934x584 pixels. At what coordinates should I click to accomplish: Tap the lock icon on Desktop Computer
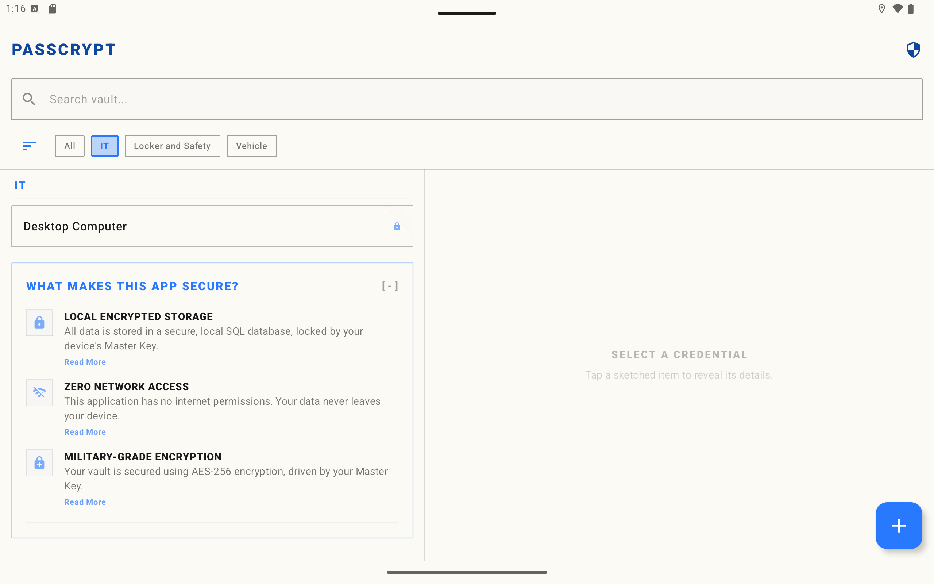pos(397,226)
